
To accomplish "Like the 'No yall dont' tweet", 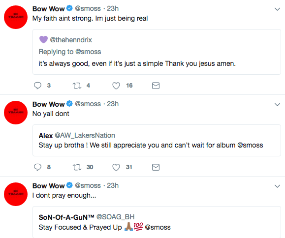I will 116,167.
